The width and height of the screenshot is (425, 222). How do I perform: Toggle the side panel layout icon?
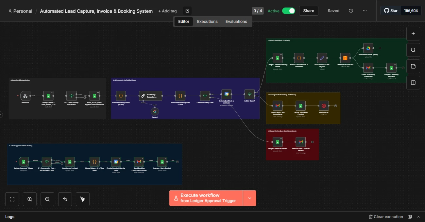click(413, 82)
